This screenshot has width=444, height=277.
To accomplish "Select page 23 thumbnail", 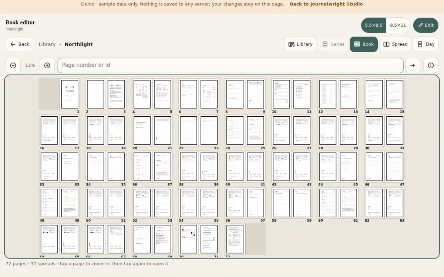I will [x=209, y=130].
